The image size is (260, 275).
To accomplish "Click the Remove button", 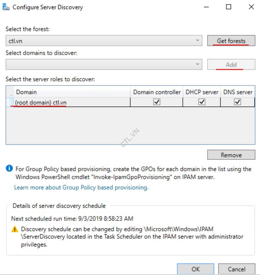I will point(231,155).
